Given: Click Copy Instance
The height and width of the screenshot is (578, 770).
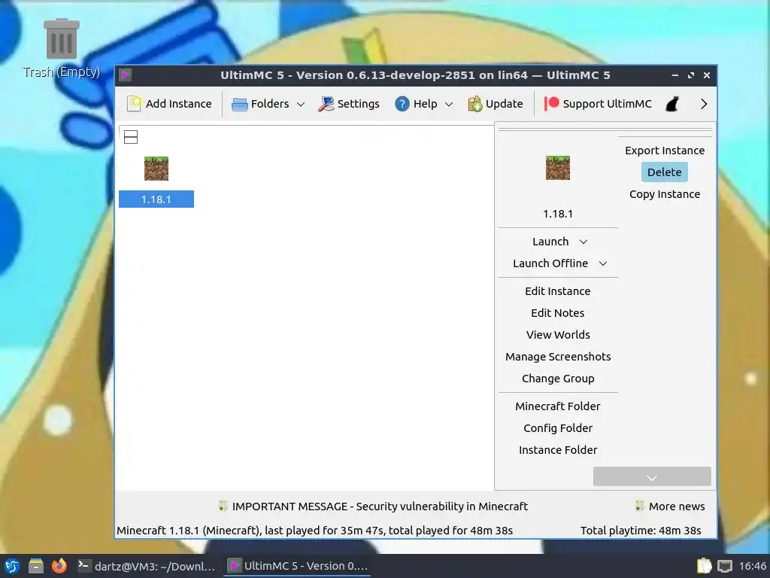Looking at the screenshot, I should coord(665,194).
